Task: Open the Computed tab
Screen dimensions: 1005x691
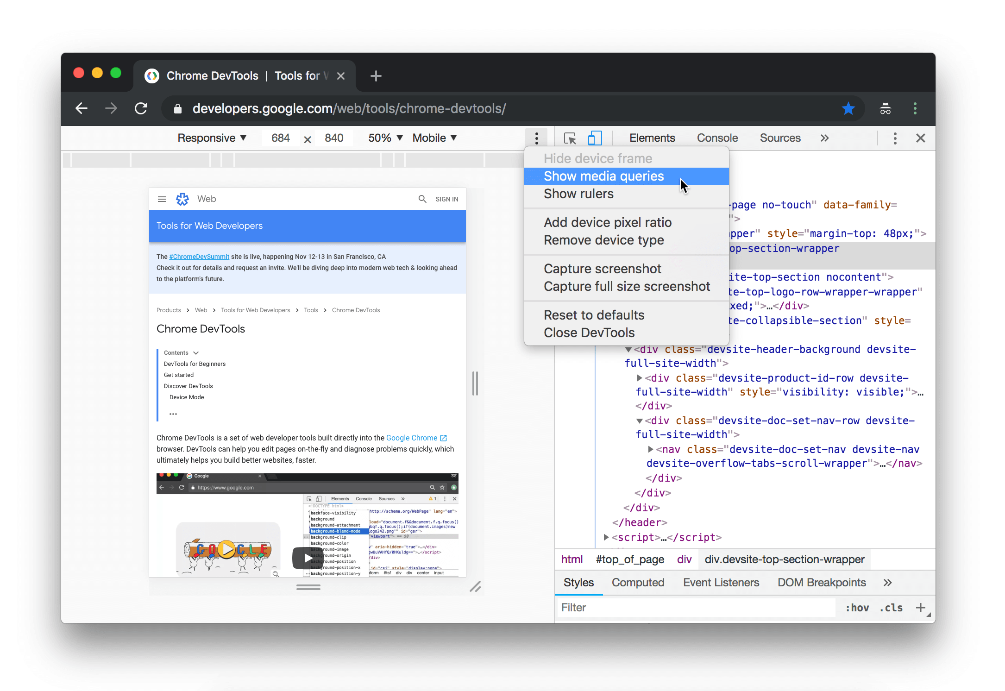Action: [x=638, y=583]
